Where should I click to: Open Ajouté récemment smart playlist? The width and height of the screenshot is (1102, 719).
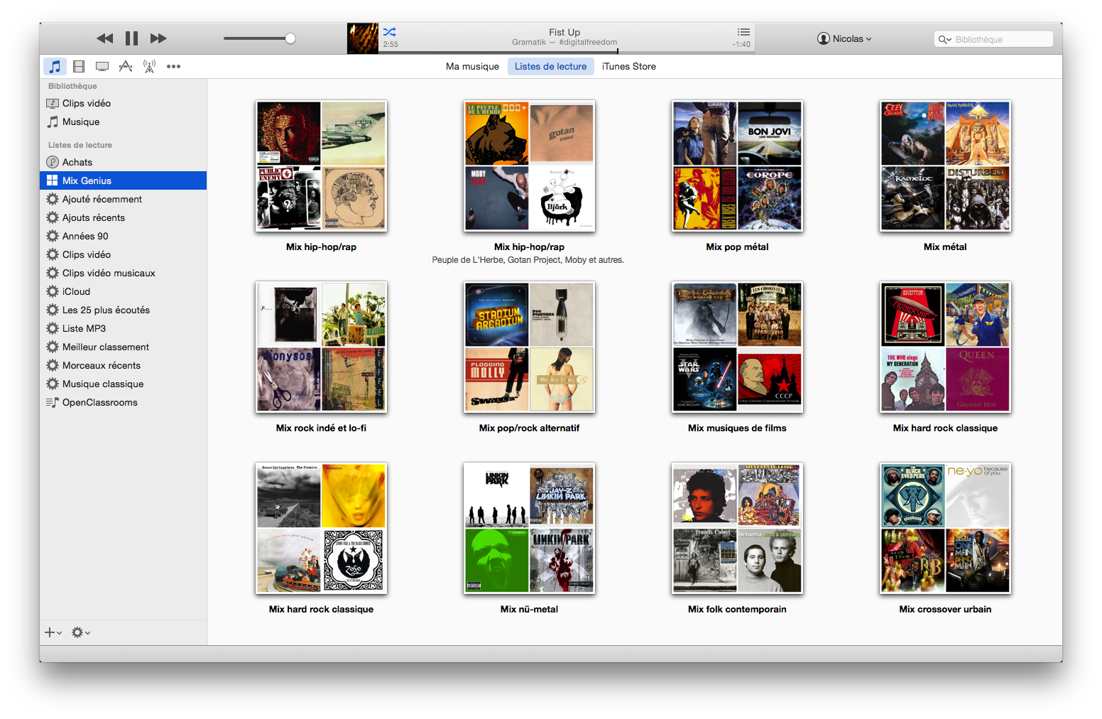[124, 199]
